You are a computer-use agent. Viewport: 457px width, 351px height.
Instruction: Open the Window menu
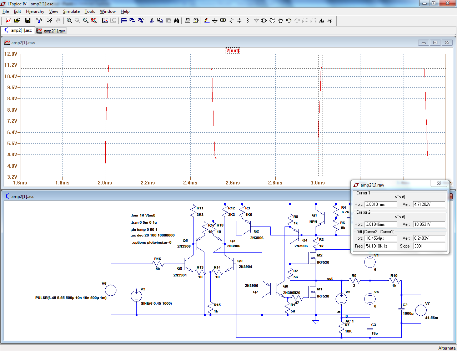[107, 11]
